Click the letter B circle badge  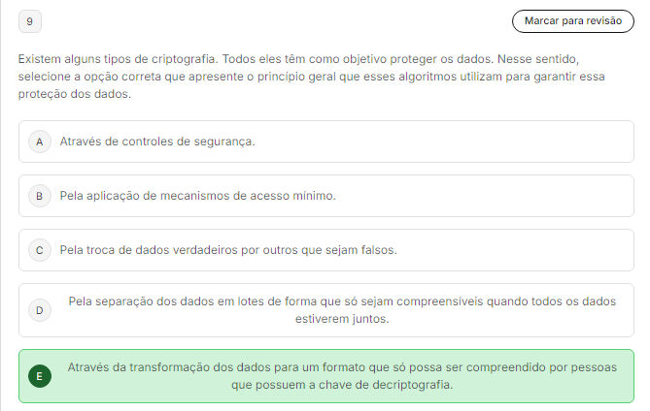coord(40,196)
